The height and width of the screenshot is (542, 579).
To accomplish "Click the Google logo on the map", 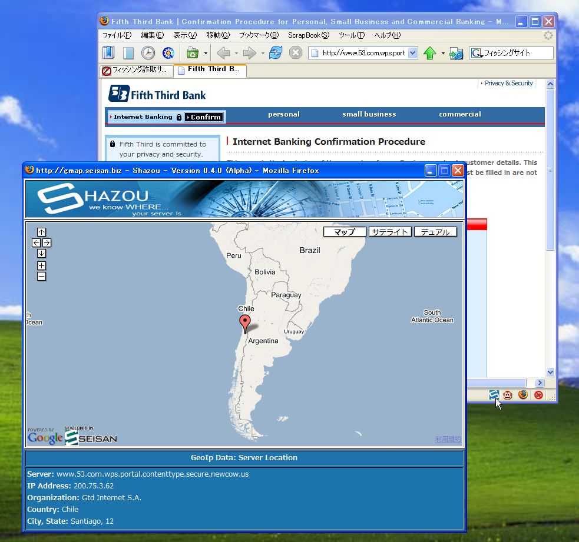I will tap(45, 438).
